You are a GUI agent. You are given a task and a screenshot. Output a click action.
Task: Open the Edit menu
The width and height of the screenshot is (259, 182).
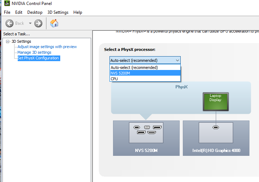tap(19, 12)
